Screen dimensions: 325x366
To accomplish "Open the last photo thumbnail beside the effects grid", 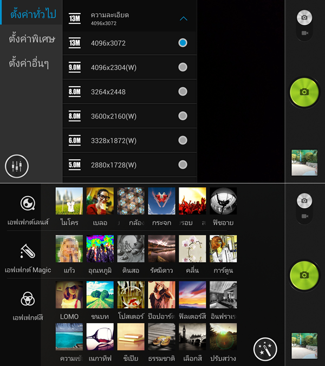I will tap(304, 345).
